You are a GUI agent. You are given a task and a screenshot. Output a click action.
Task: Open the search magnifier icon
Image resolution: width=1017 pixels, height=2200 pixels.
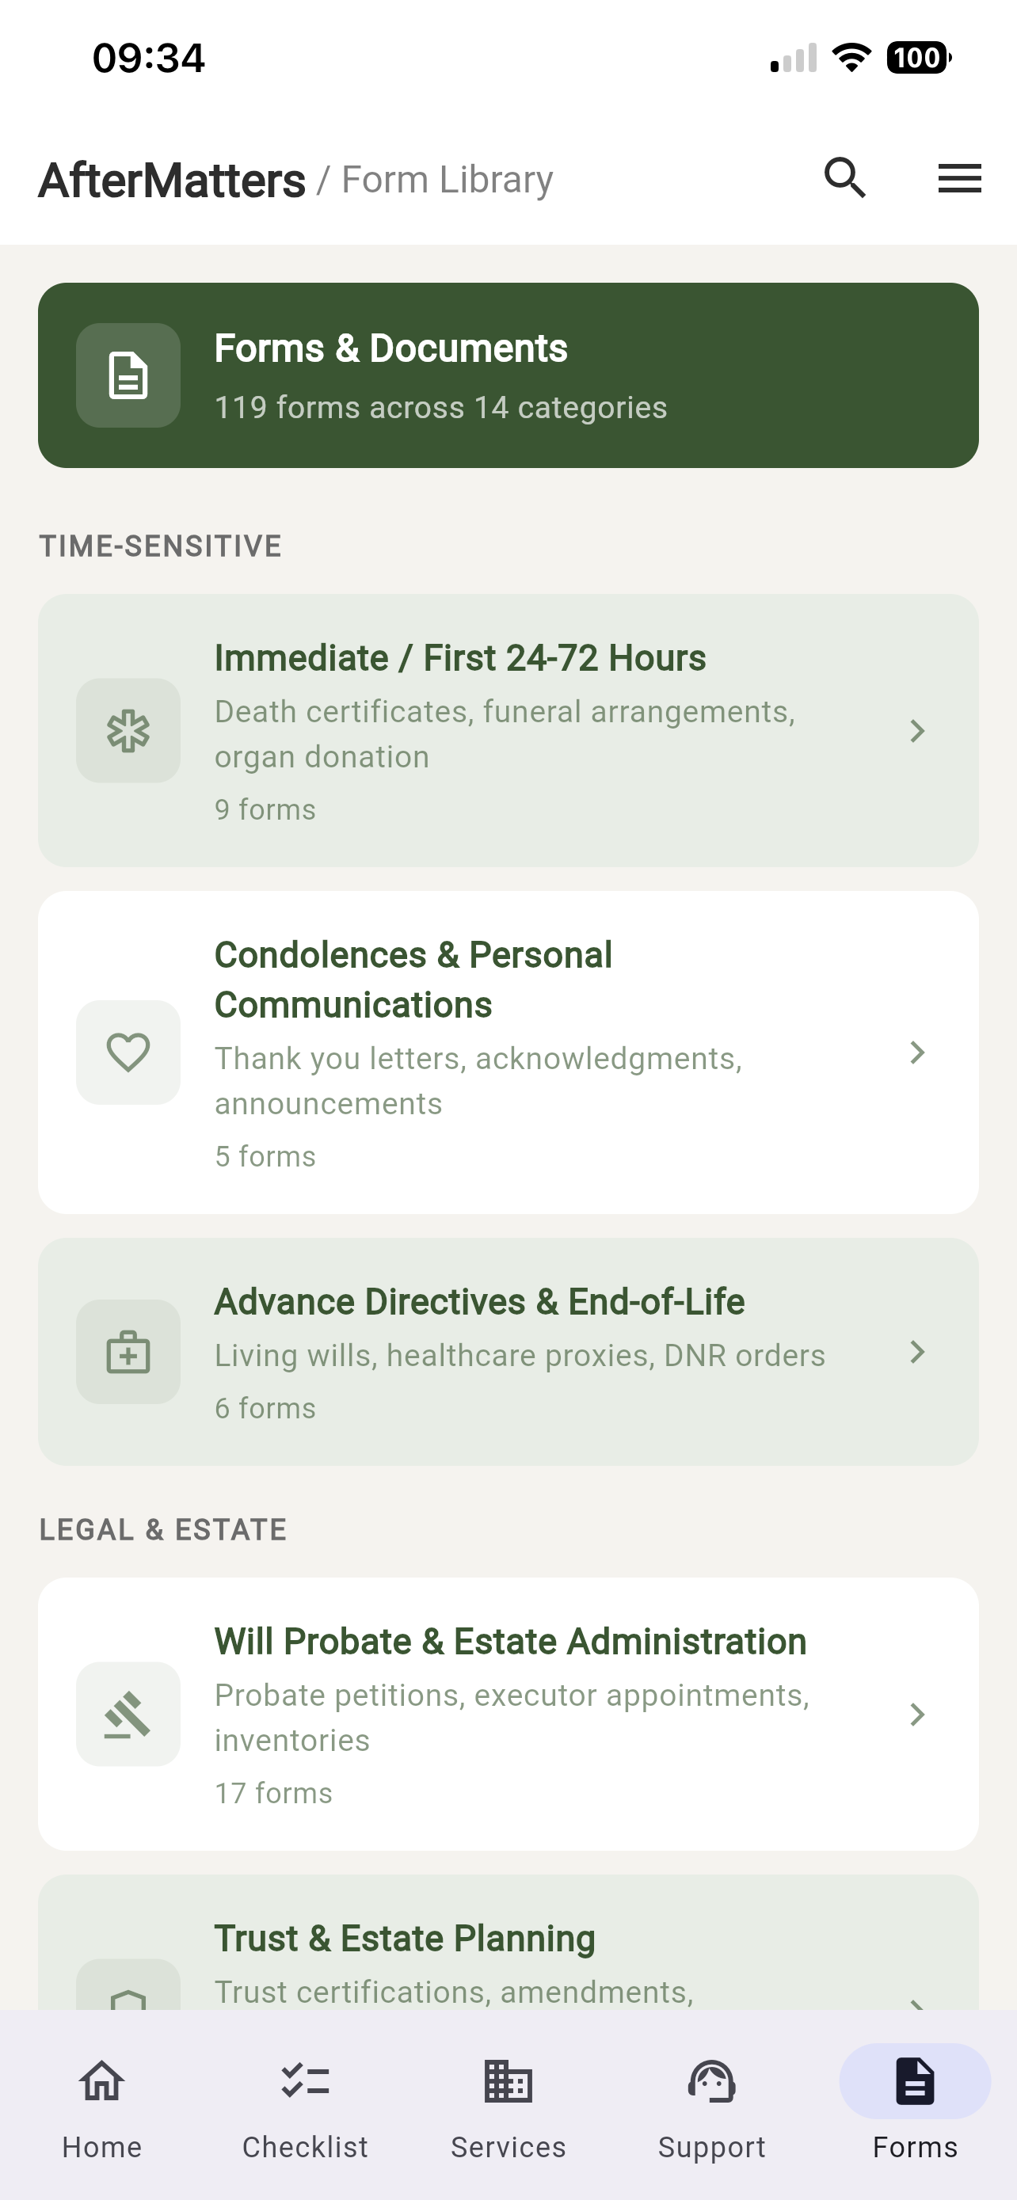(844, 178)
